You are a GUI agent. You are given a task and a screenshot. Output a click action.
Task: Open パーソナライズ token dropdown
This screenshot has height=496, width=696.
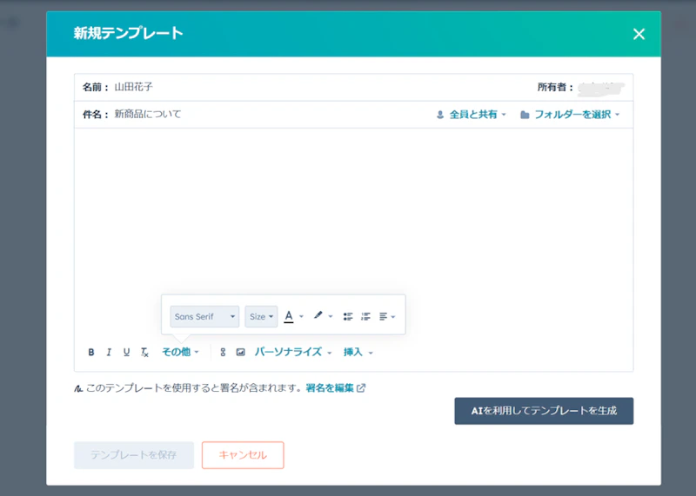tap(293, 352)
